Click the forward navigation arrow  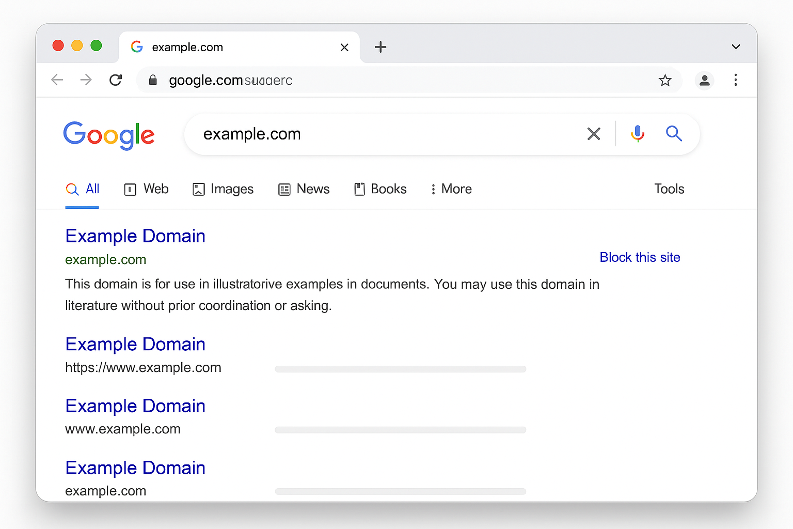click(x=86, y=80)
